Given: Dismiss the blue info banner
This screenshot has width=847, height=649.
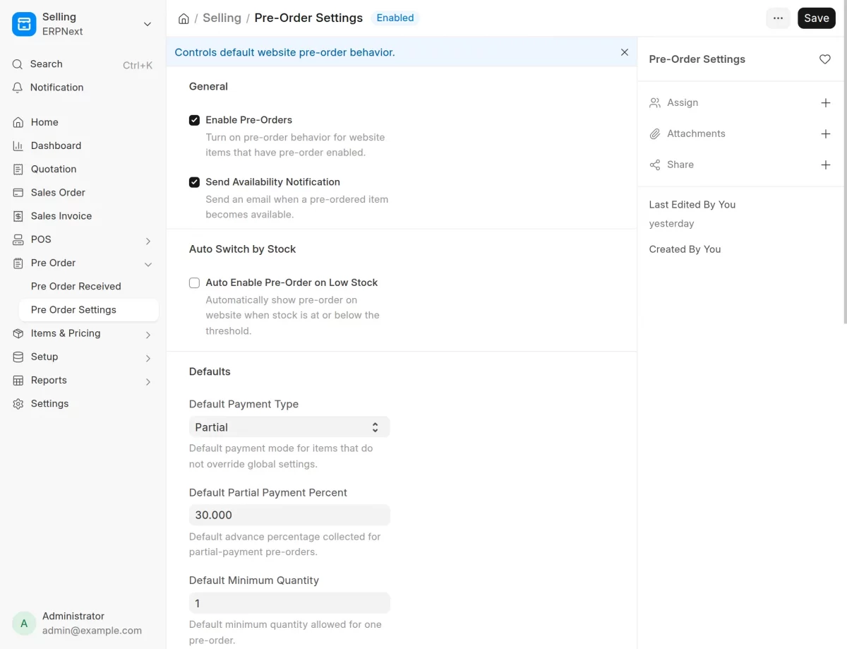Looking at the screenshot, I should (624, 52).
